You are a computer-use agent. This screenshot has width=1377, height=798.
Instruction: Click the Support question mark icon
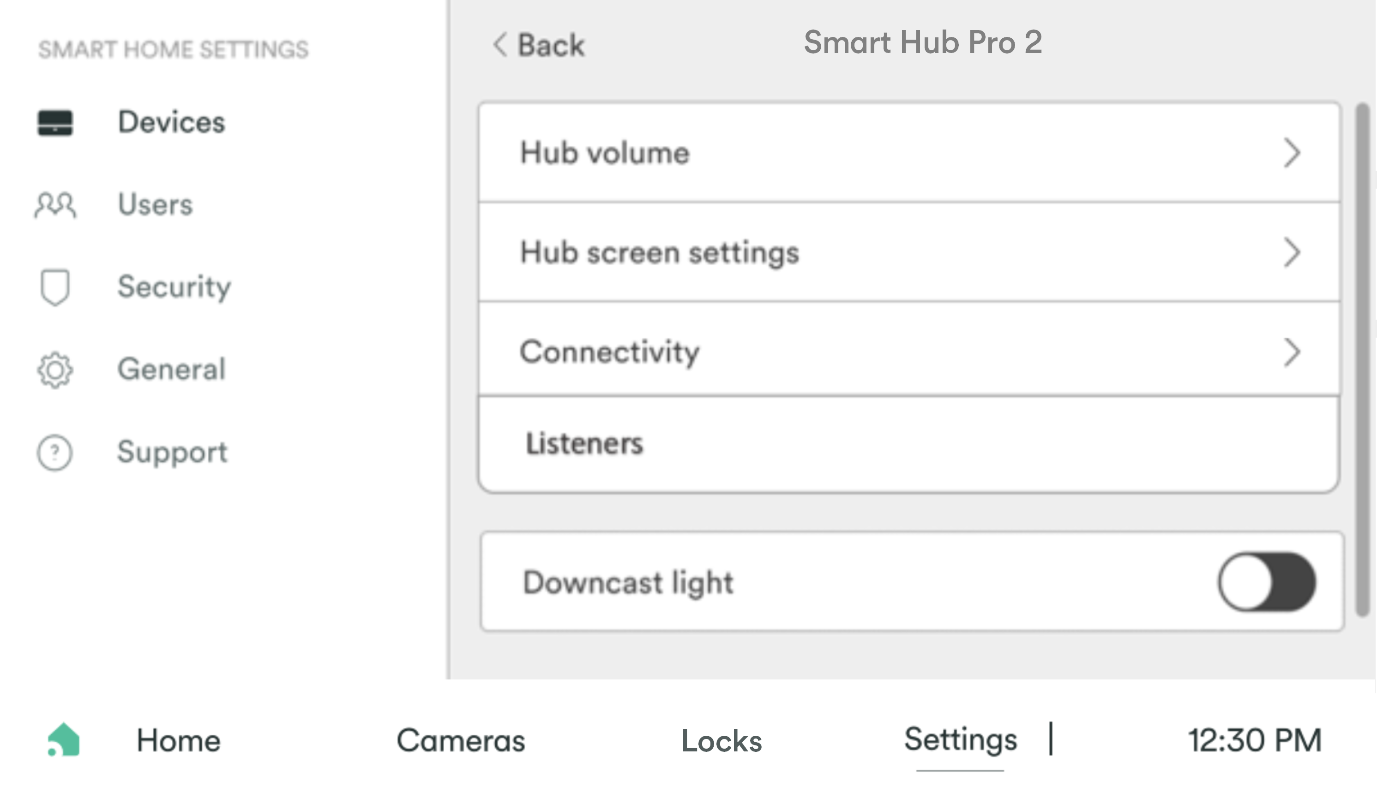tap(54, 453)
